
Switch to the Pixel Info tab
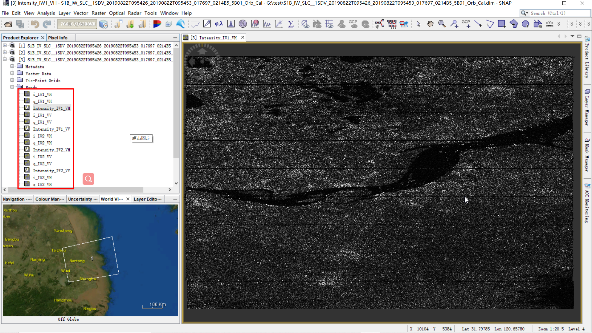tap(57, 37)
